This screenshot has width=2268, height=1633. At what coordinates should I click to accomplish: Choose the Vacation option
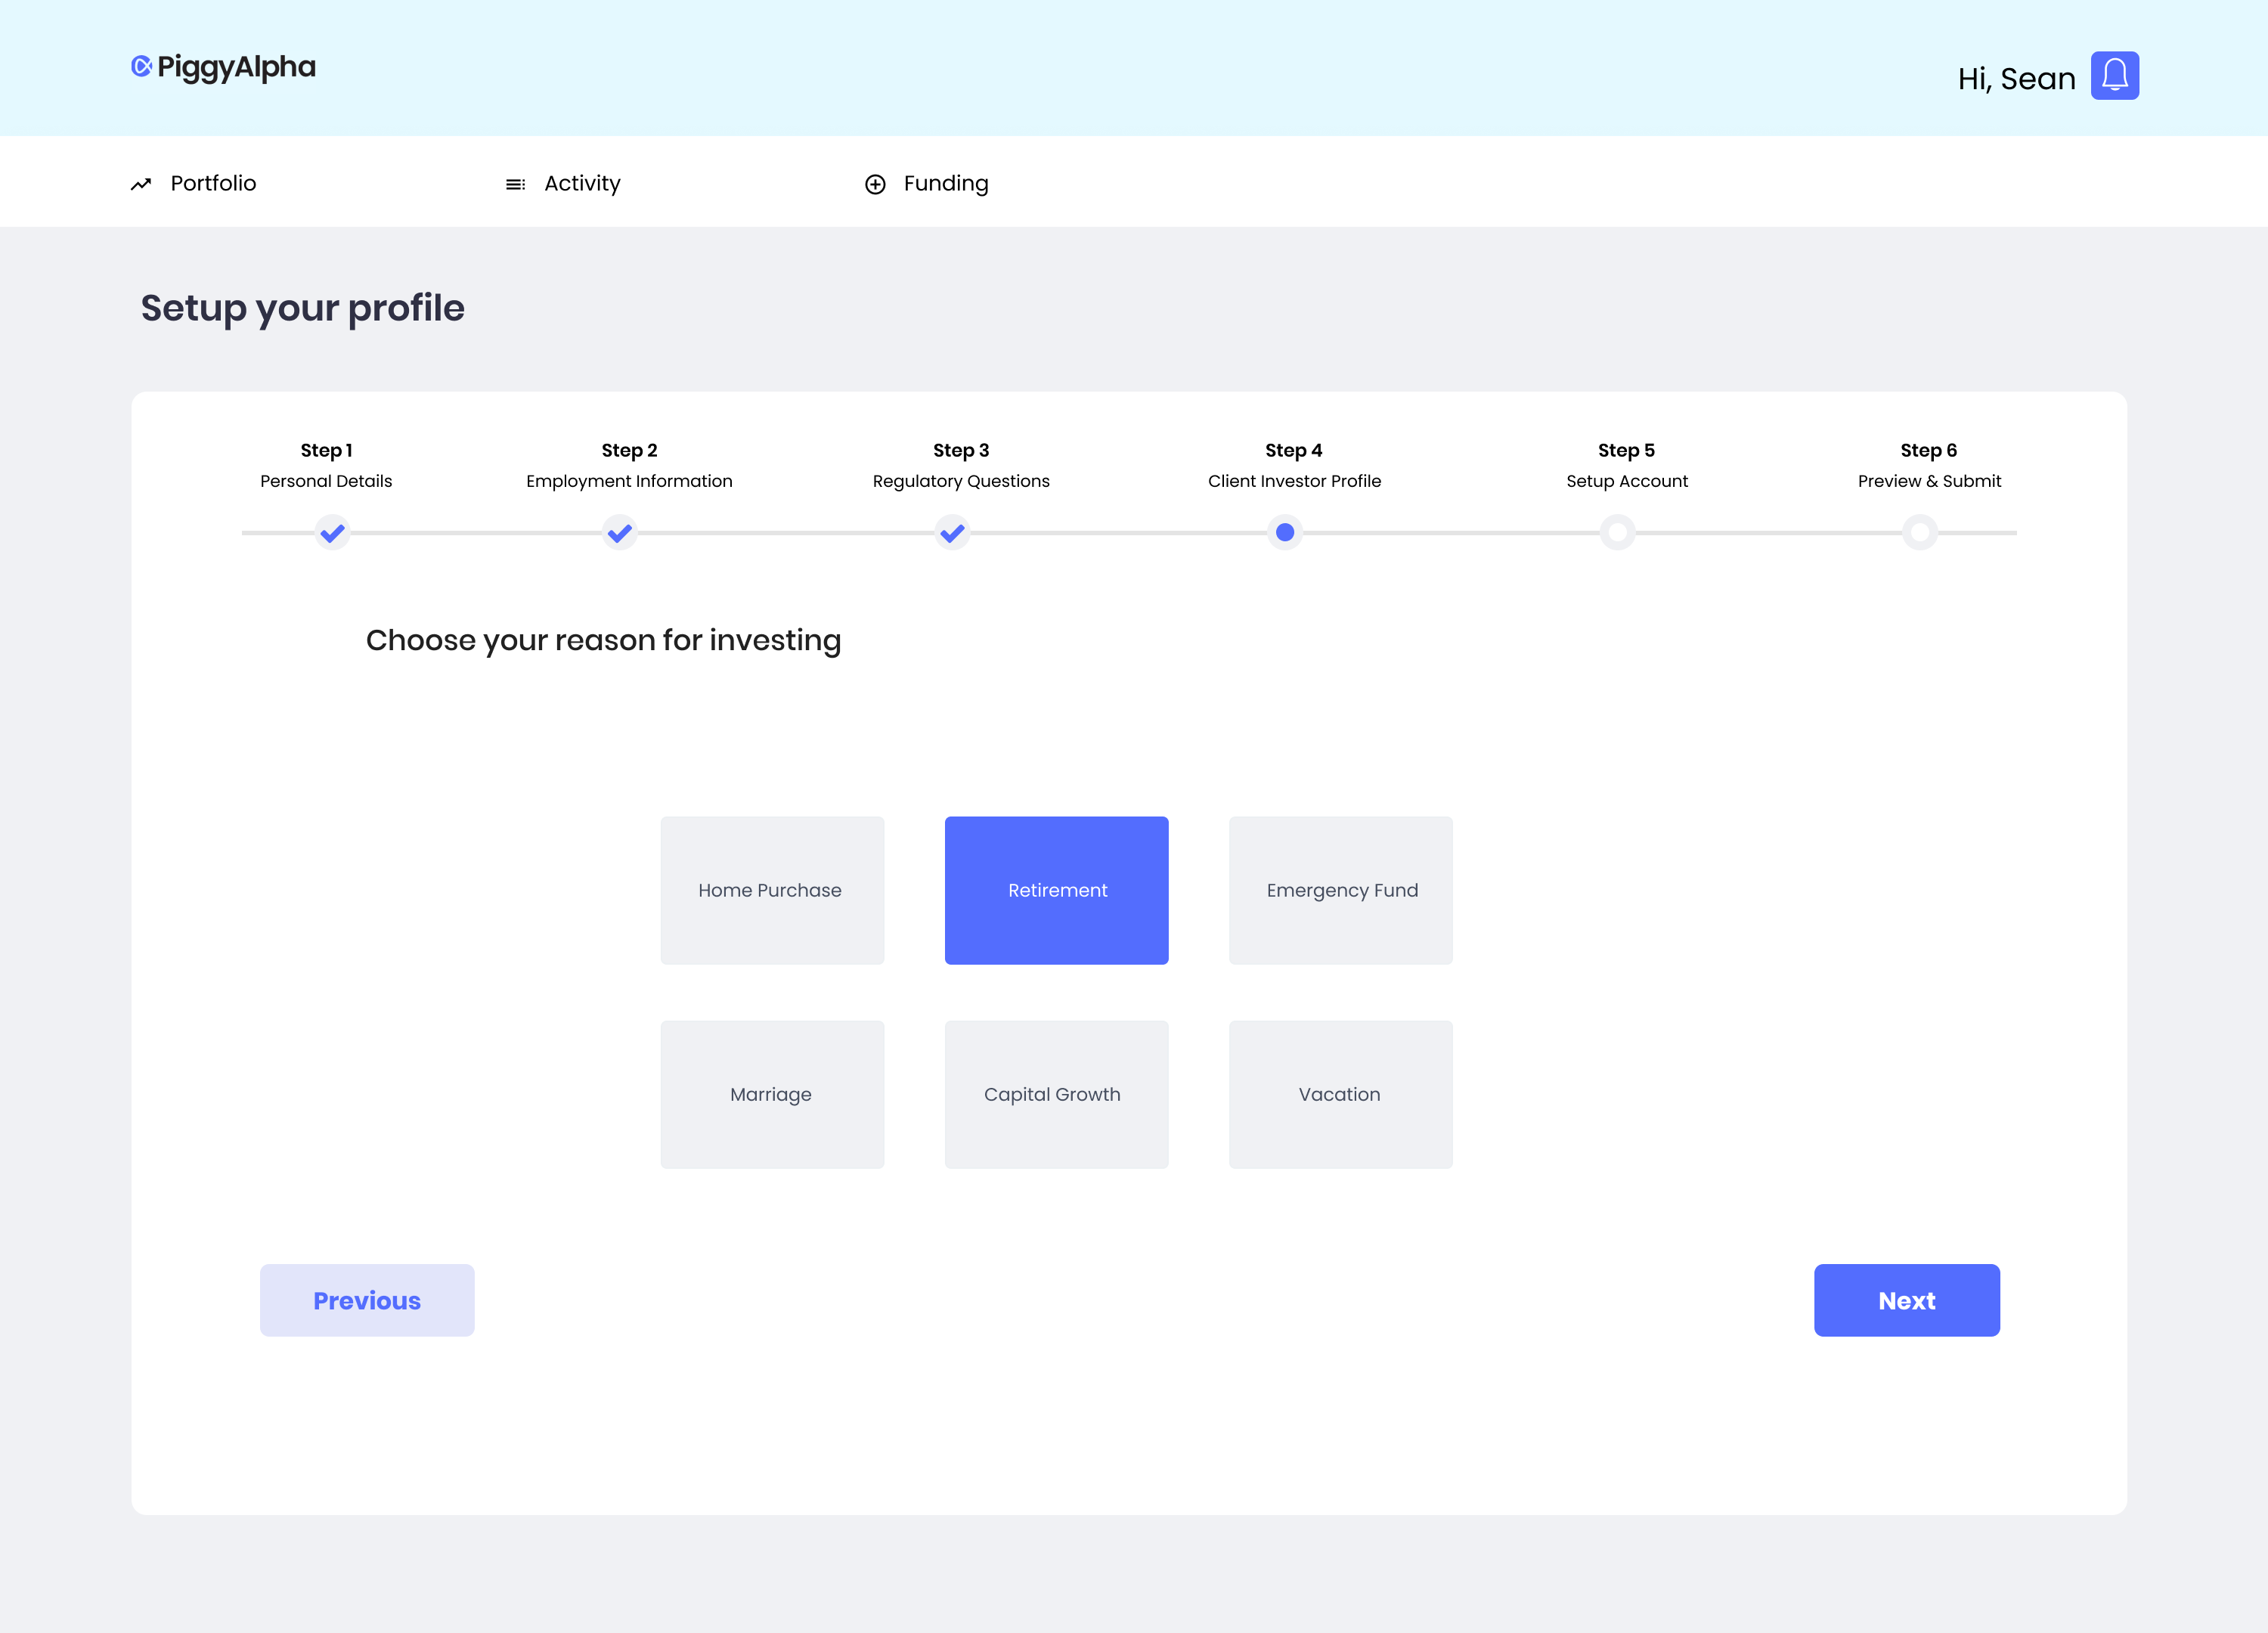click(1340, 1094)
